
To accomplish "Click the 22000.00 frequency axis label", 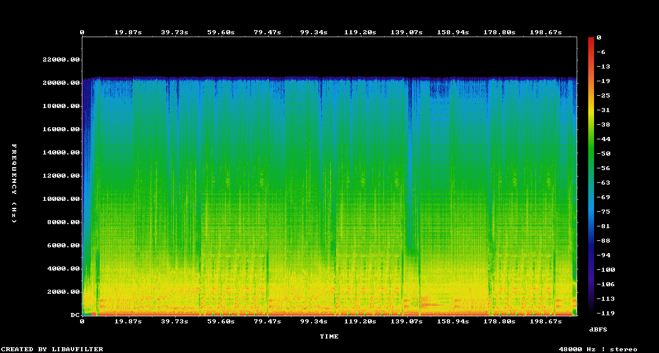I will [x=61, y=60].
